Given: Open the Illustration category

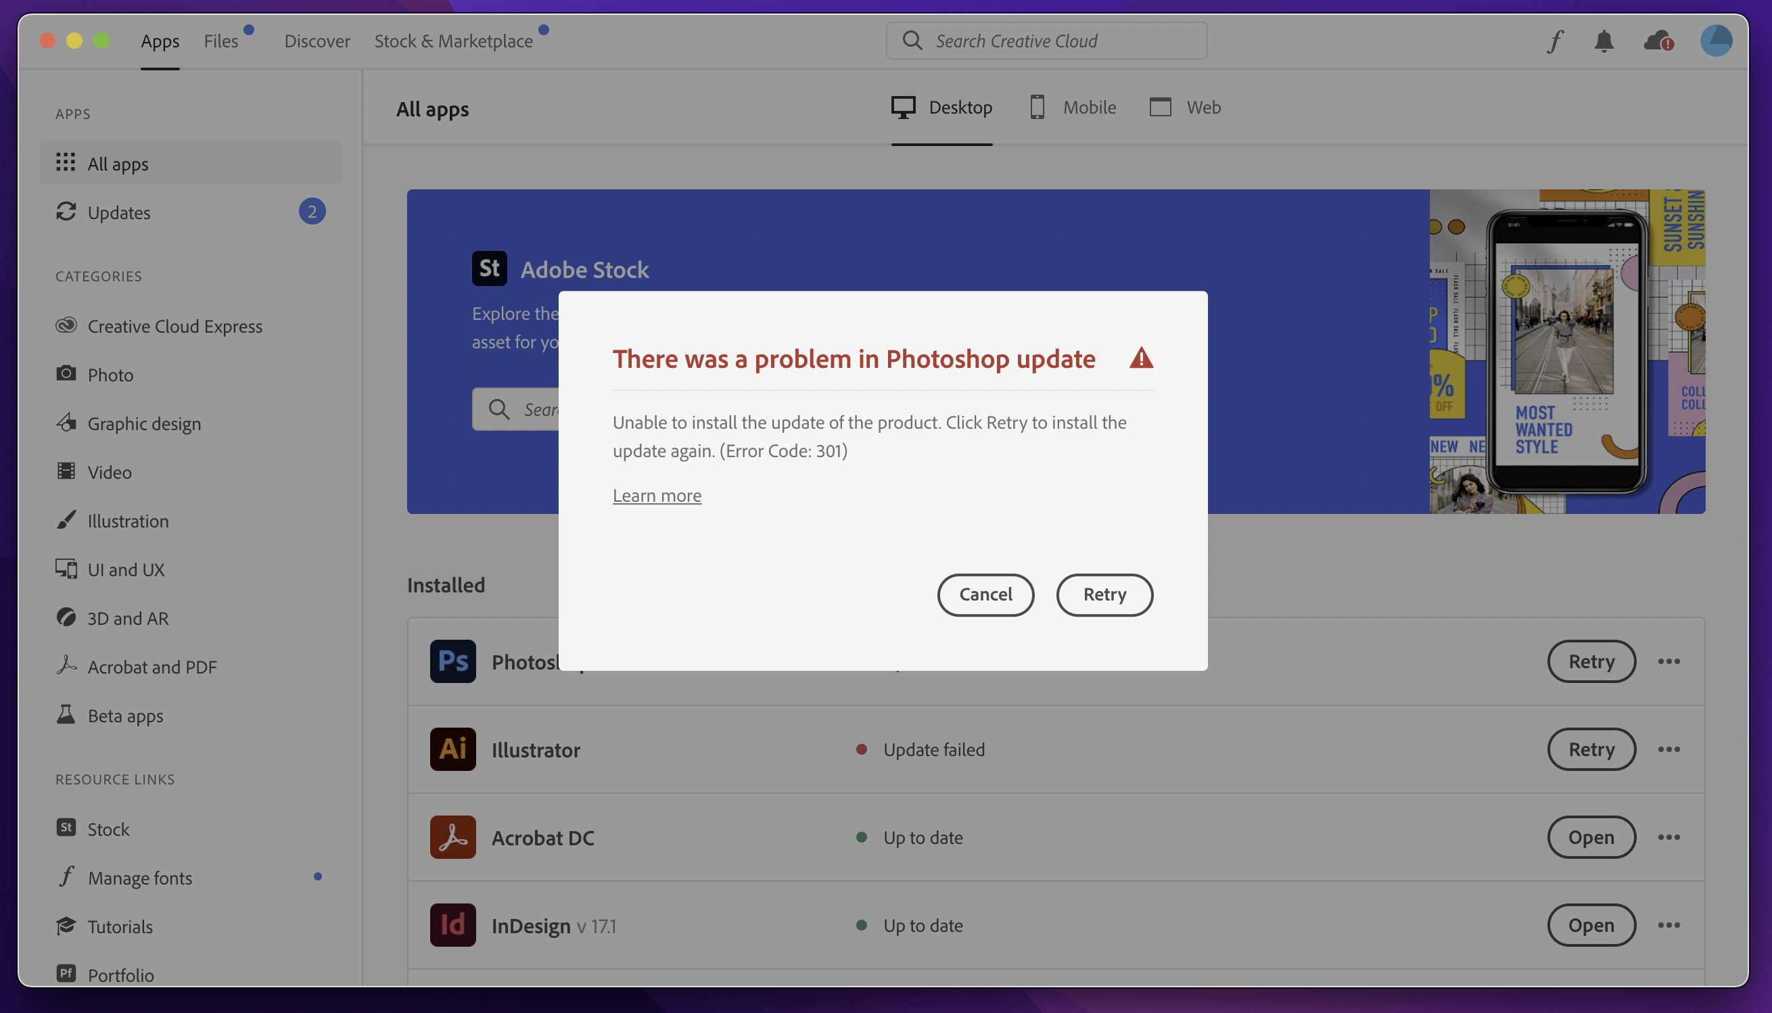Looking at the screenshot, I should pos(191,521).
